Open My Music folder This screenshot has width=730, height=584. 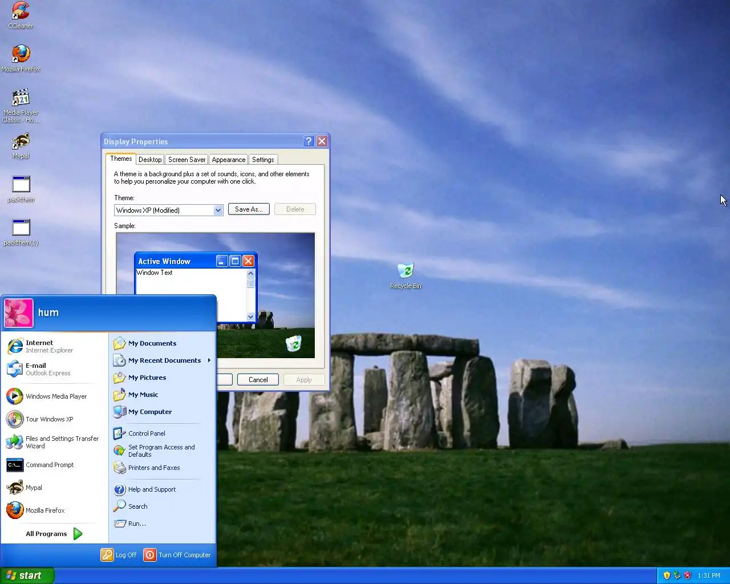point(162,395)
